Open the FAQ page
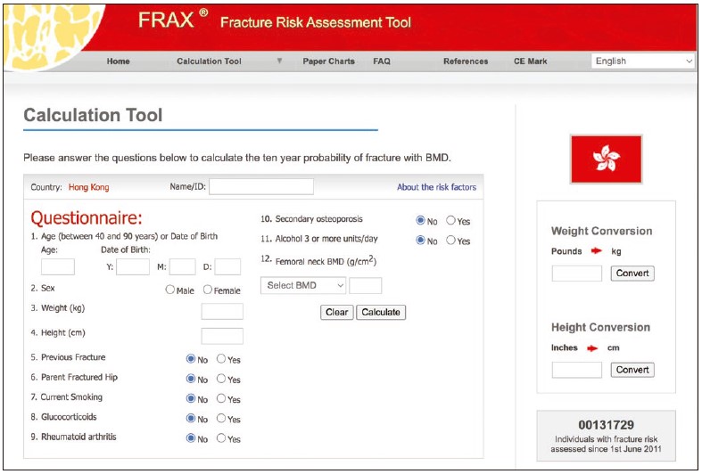 [x=382, y=61]
